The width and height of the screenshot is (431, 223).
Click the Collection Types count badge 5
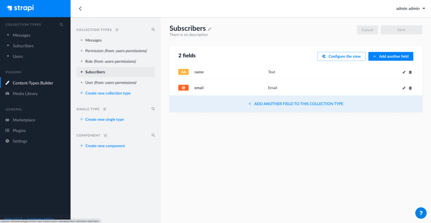click(117, 30)
